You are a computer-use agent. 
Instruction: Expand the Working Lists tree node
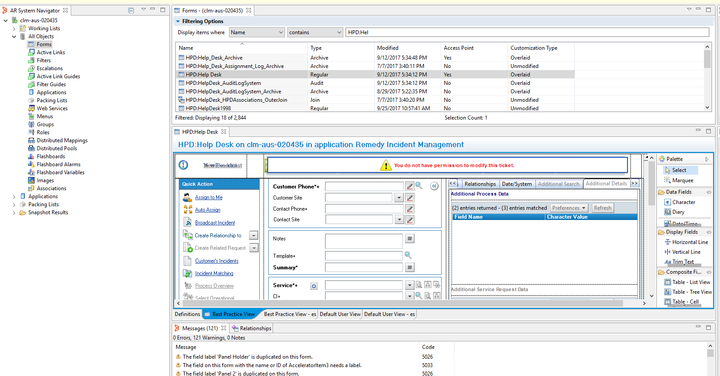(14, 28)
